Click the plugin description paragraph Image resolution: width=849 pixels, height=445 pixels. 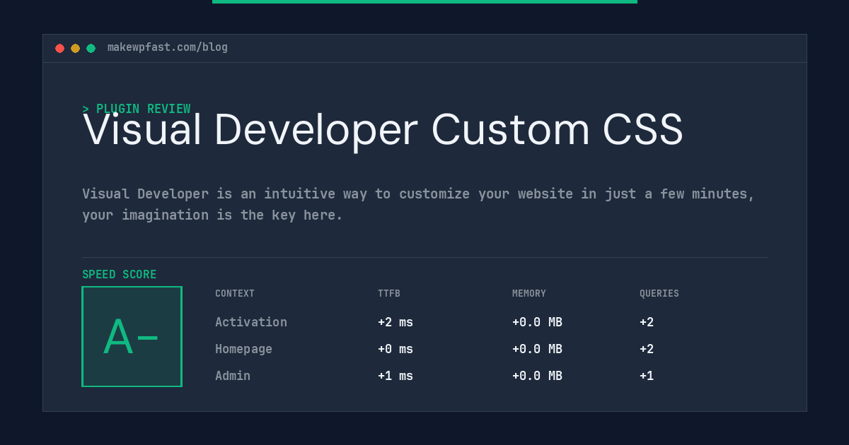(x=418, y=204)
